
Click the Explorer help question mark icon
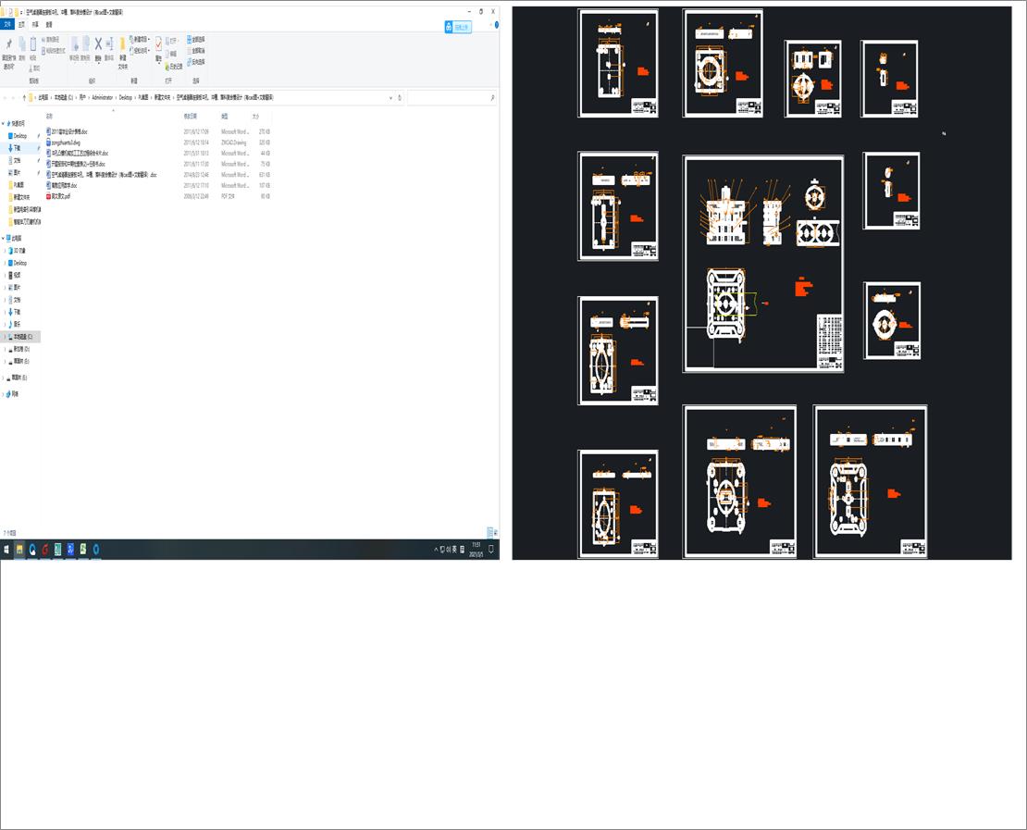pos(497,25)
